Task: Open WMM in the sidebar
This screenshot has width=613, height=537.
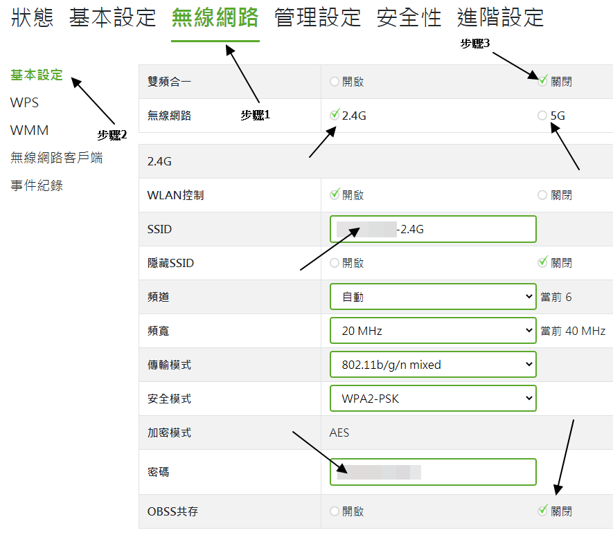Action: [x=29, y=131]
